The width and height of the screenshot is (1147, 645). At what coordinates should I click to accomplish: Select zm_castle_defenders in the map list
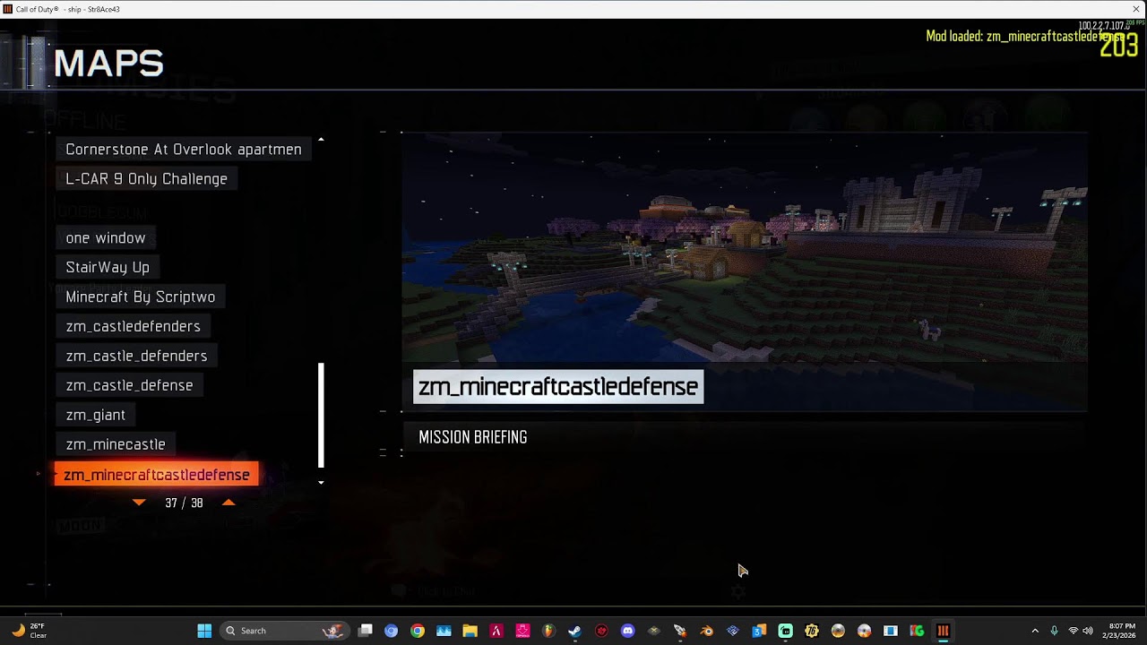click(136, 356)
